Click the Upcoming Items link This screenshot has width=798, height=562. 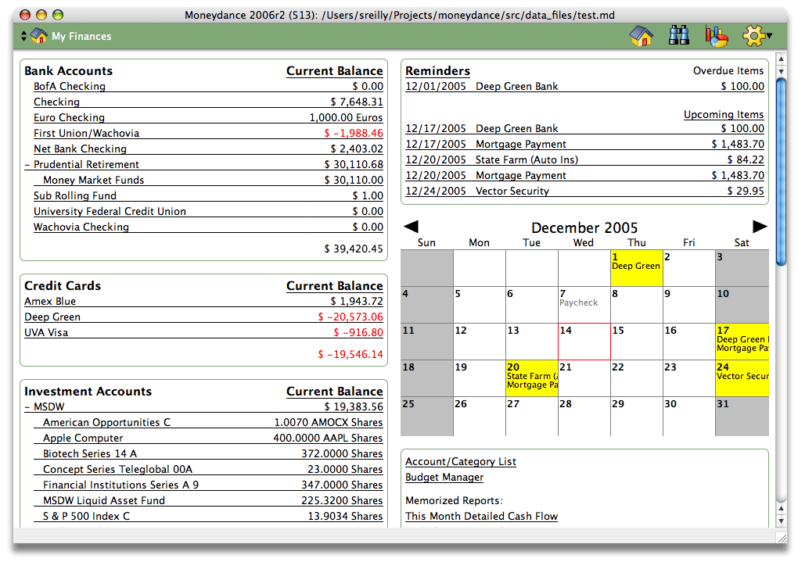pos(724,114)
